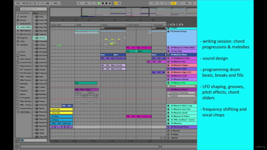Toggle the yellow Automation Arm button
Screen dimensions: 267x150
[116, 3]
